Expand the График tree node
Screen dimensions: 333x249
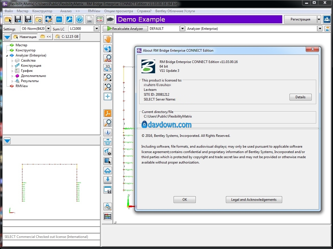pyautogui.click(x=12, y=71)
